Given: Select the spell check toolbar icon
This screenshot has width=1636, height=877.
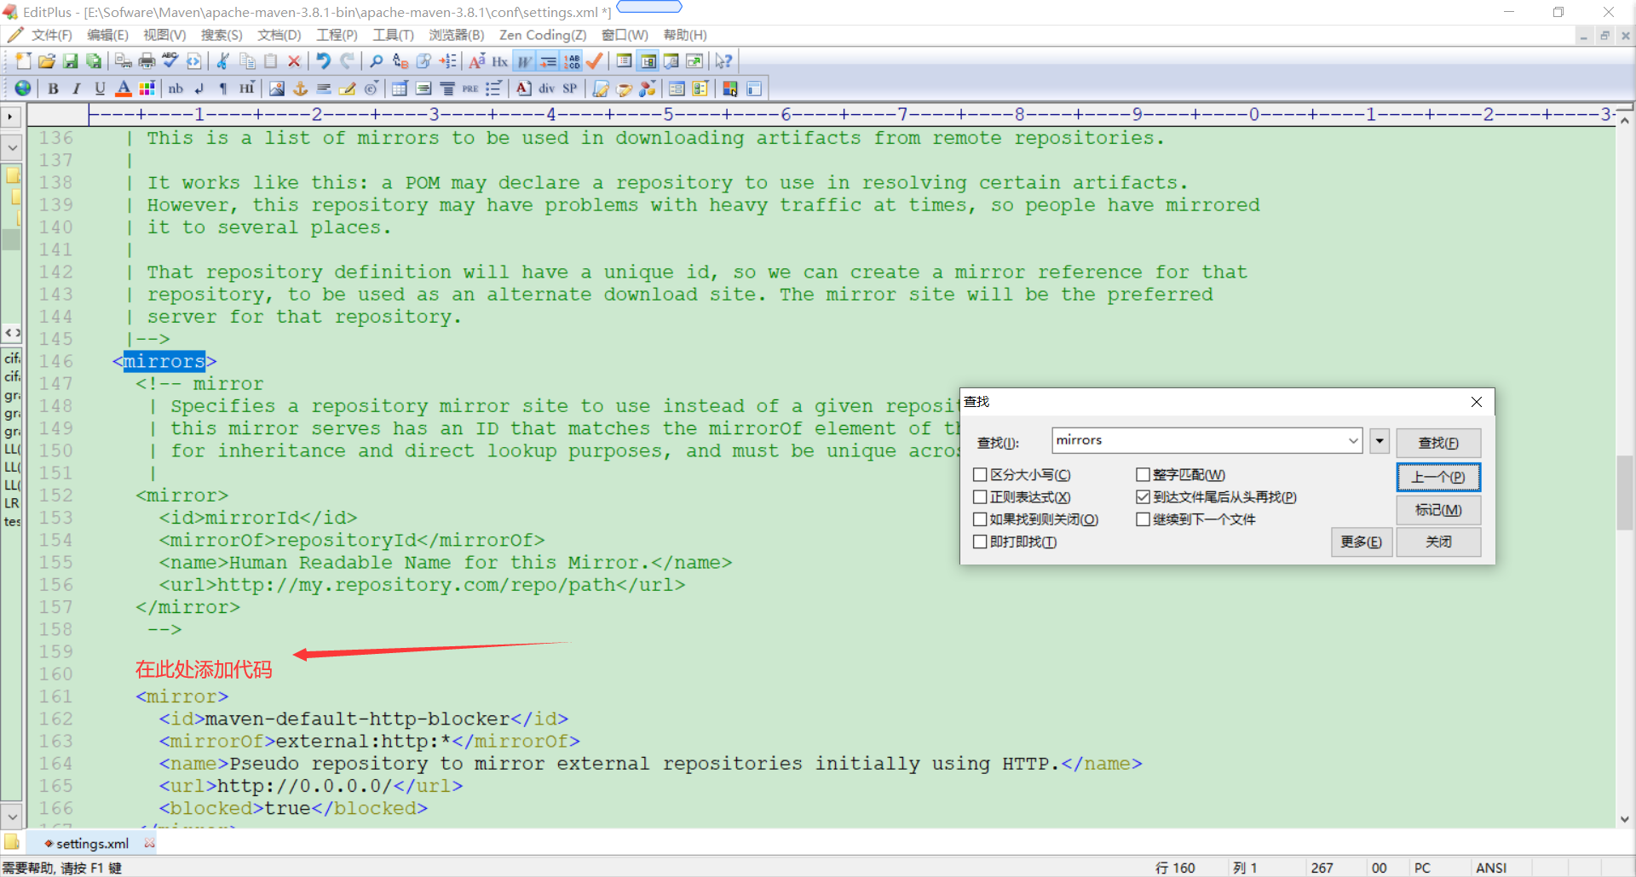Looking at the screenshot, I should 170,60.
